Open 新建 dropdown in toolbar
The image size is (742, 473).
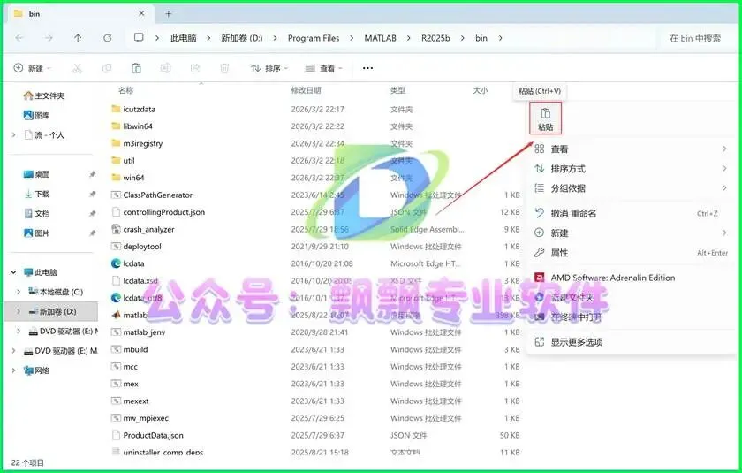pyautogui.click(x=32, y=68)
